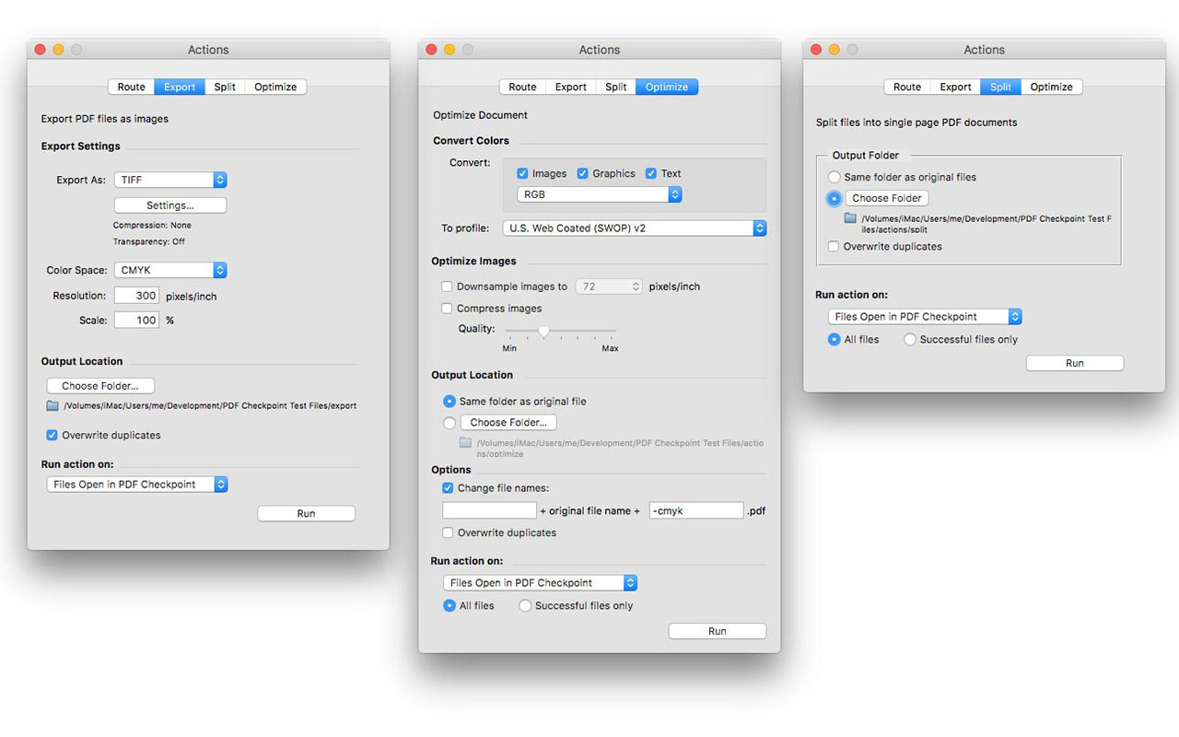This screenshot has height=737, width=1179.
Task: Expand the To profile U.S. Web Coated dropdown
Action: [635, 228]
